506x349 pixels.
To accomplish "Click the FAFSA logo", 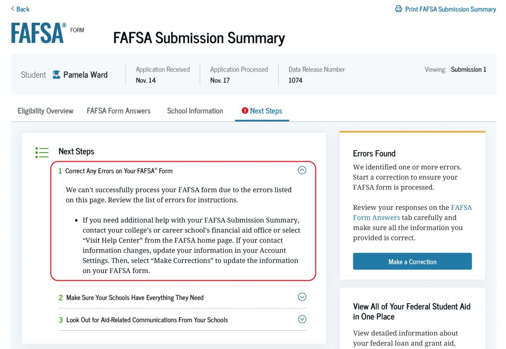I will point(39,33).
